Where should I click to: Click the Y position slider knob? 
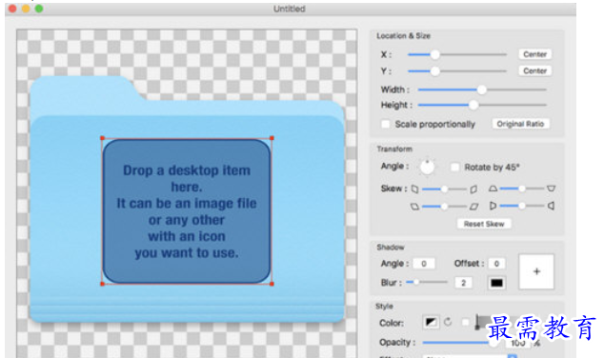434,71
